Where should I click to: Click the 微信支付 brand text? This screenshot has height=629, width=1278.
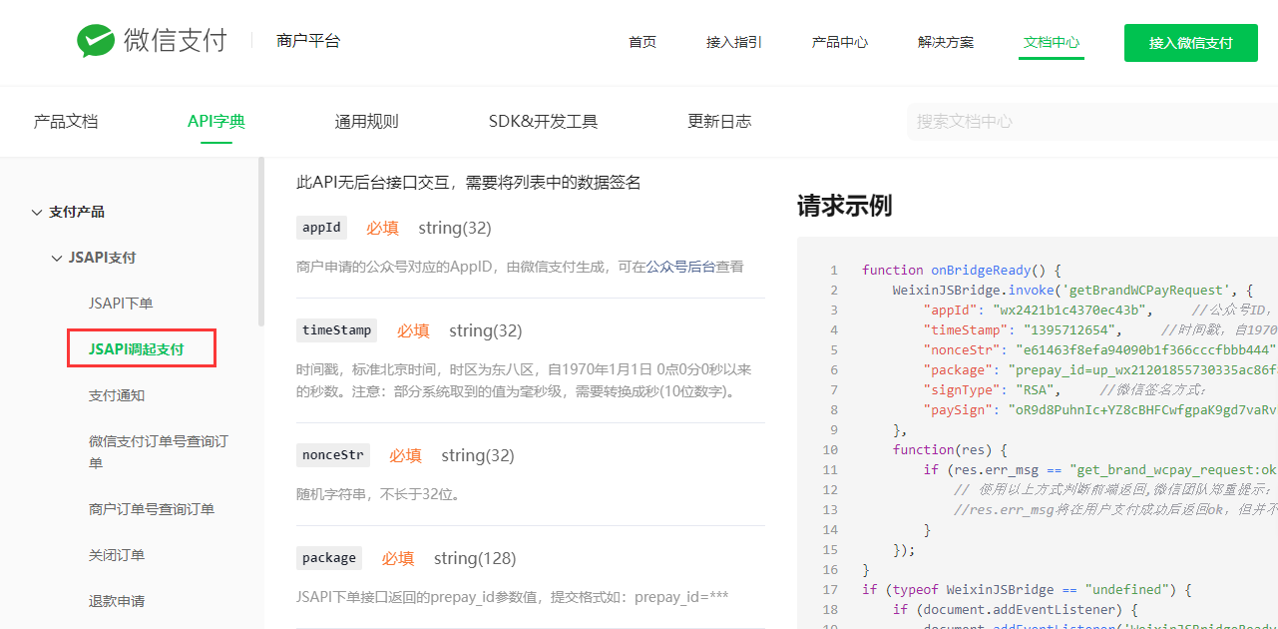tap(176, 41)
